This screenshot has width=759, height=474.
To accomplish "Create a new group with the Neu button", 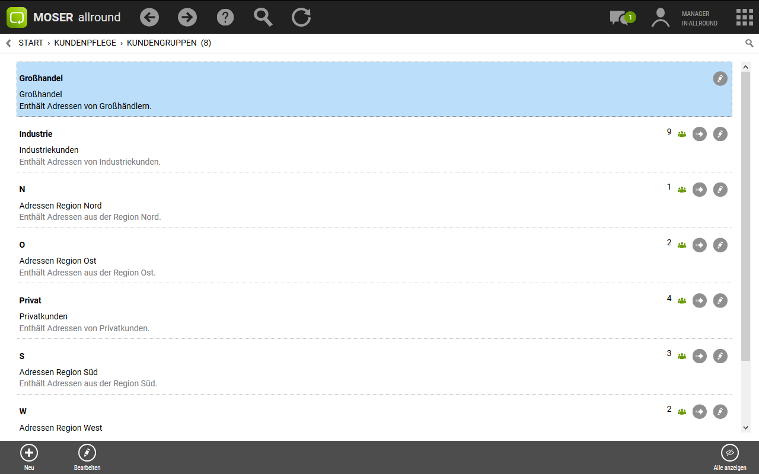I will click(29, 457).
